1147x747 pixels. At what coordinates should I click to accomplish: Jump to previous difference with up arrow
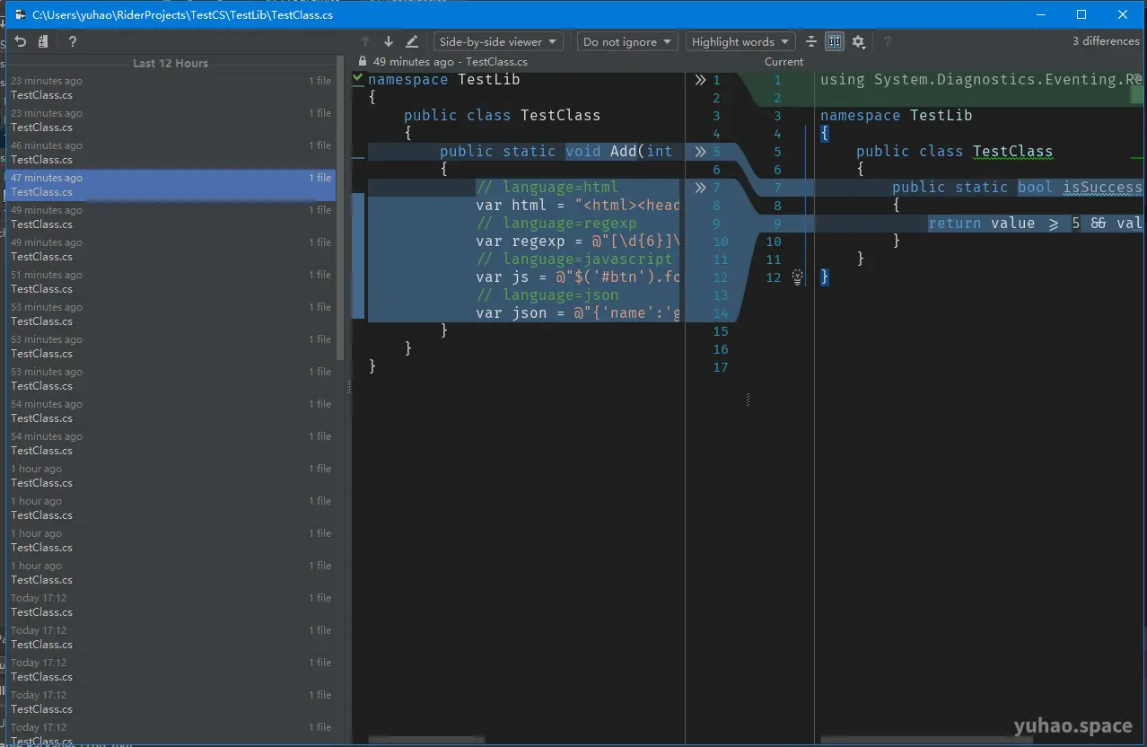click(x=365, y=40)
